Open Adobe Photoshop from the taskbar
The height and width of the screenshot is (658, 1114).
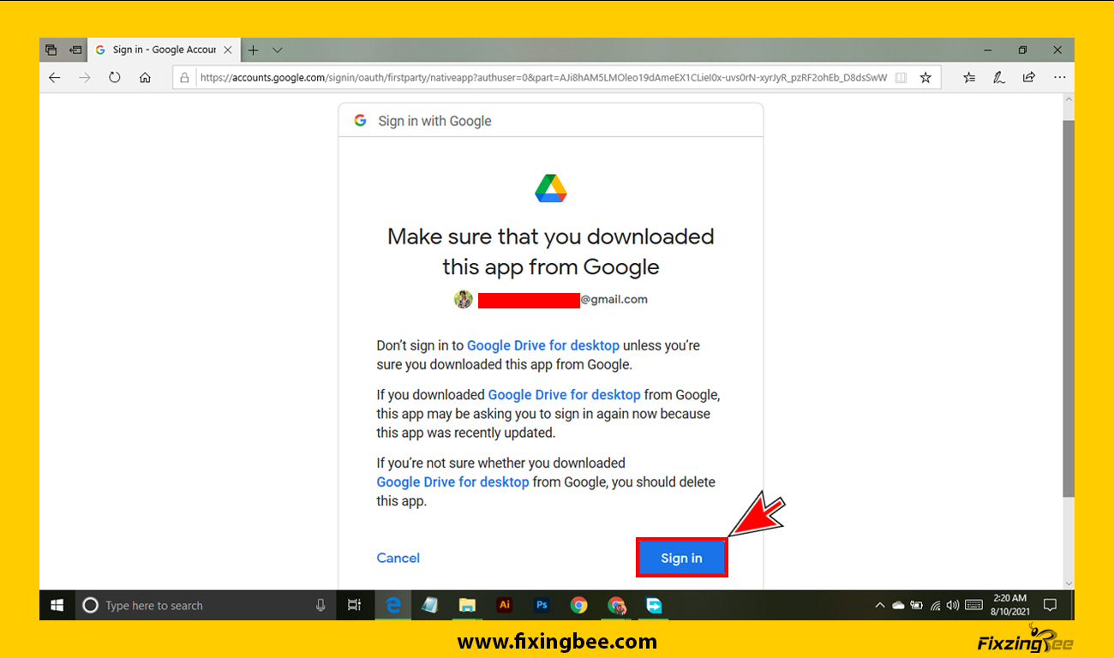tap(542, 606)
